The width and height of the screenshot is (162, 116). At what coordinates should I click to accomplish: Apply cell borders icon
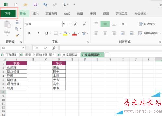pyautogui.click(x=56, y=33)
